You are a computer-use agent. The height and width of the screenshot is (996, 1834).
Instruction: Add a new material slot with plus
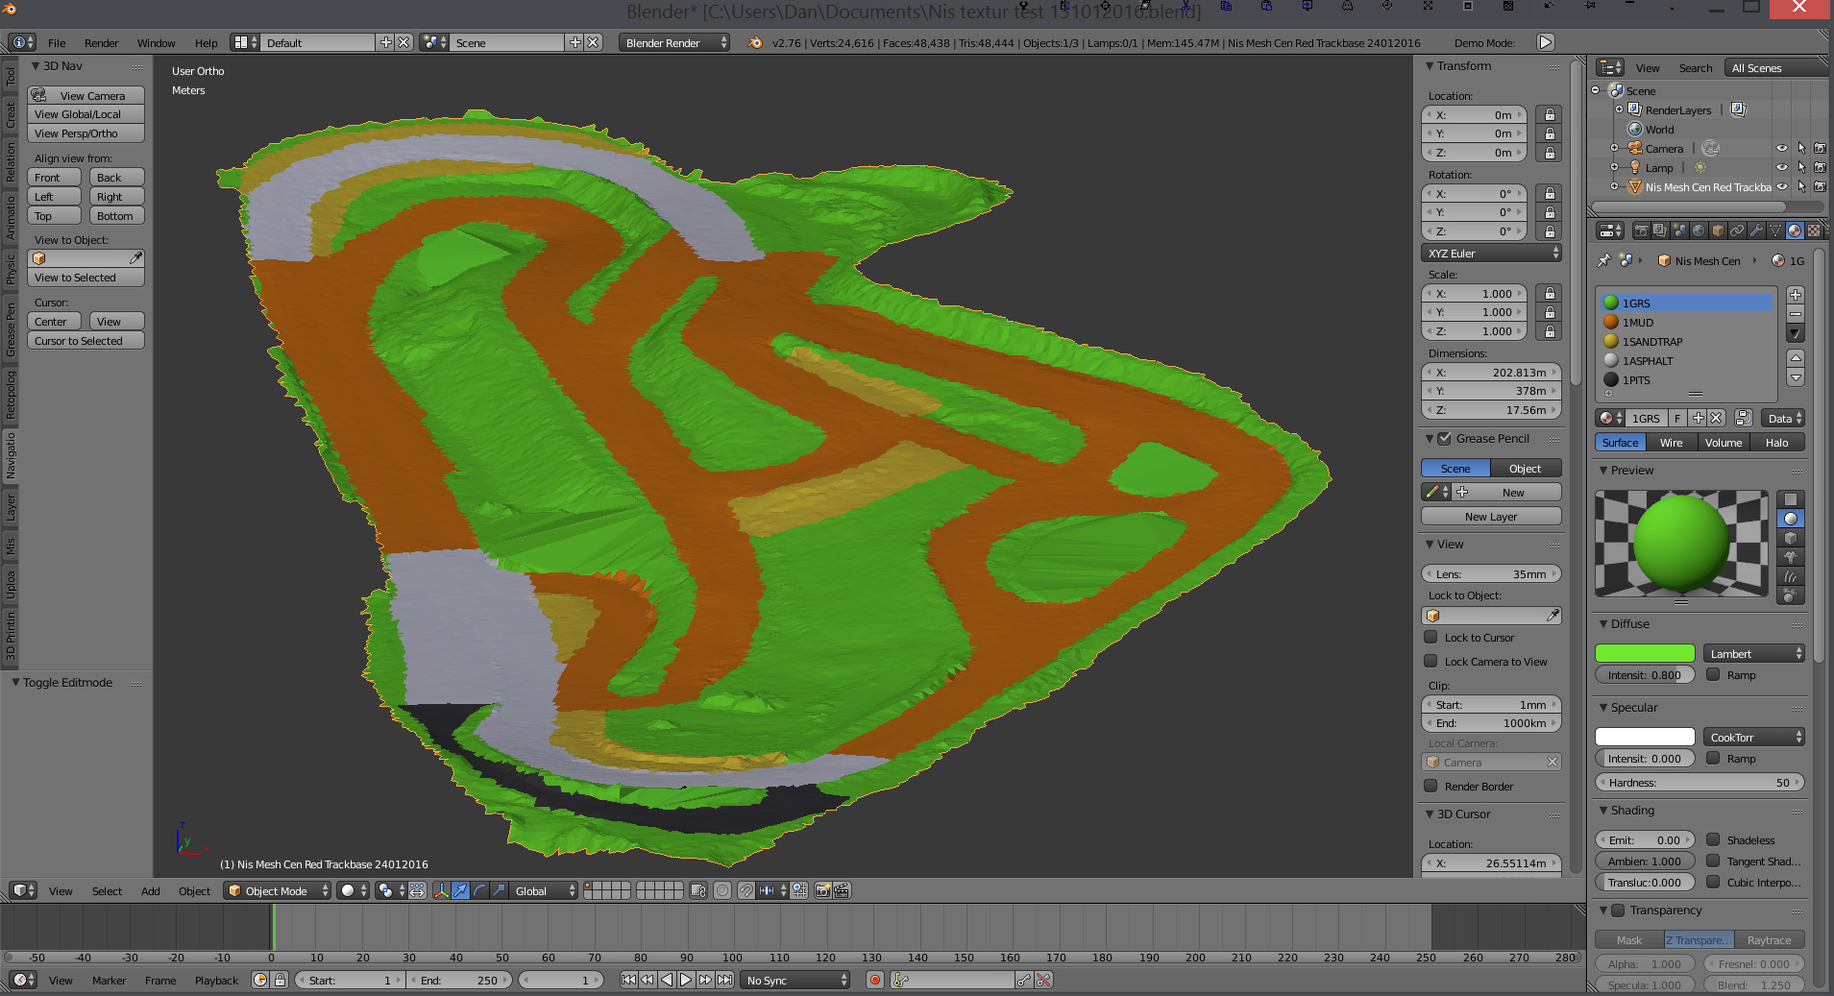(x=1796, y=295)
